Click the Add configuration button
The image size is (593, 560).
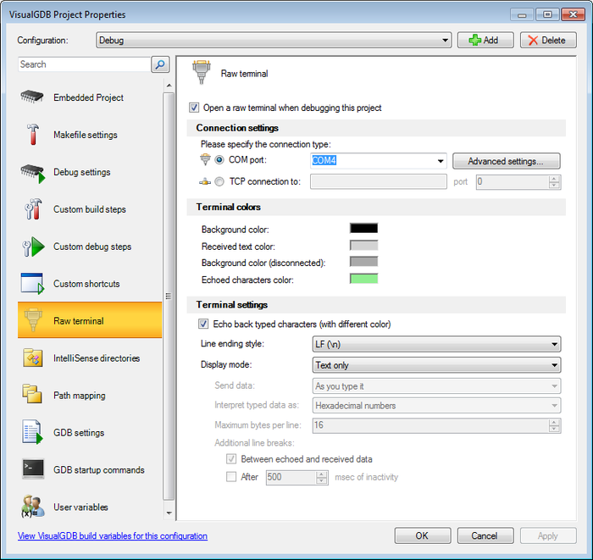(x=485, y=40)
